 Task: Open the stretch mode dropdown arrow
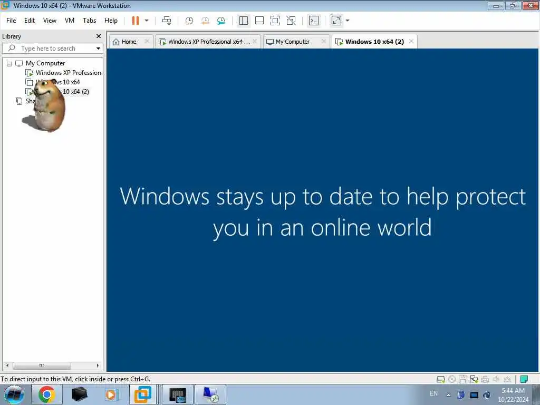click(x=348, y=21)
